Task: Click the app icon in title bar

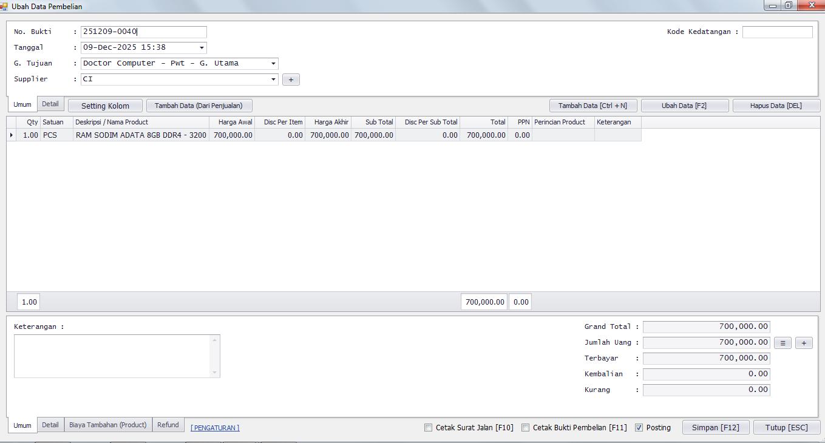Action: [4, 6]
